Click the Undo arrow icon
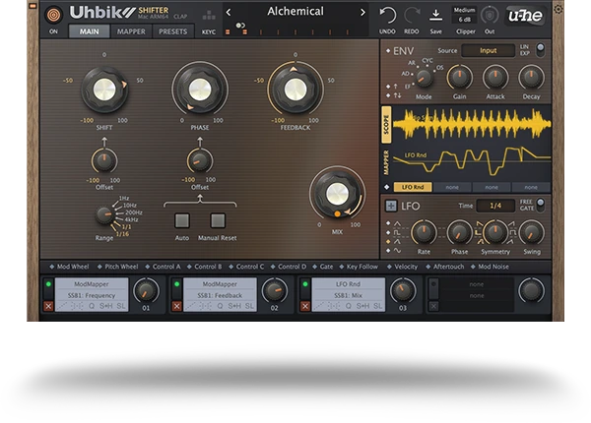591x423 pixels. point(387,16)
